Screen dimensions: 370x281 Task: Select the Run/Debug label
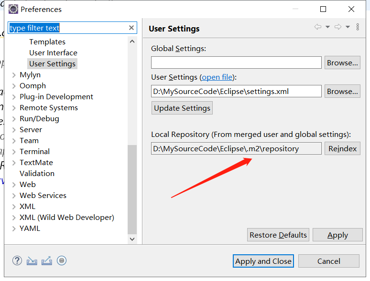point(39,118)
